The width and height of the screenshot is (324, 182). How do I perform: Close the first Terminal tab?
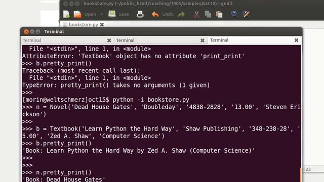point(109,40)
